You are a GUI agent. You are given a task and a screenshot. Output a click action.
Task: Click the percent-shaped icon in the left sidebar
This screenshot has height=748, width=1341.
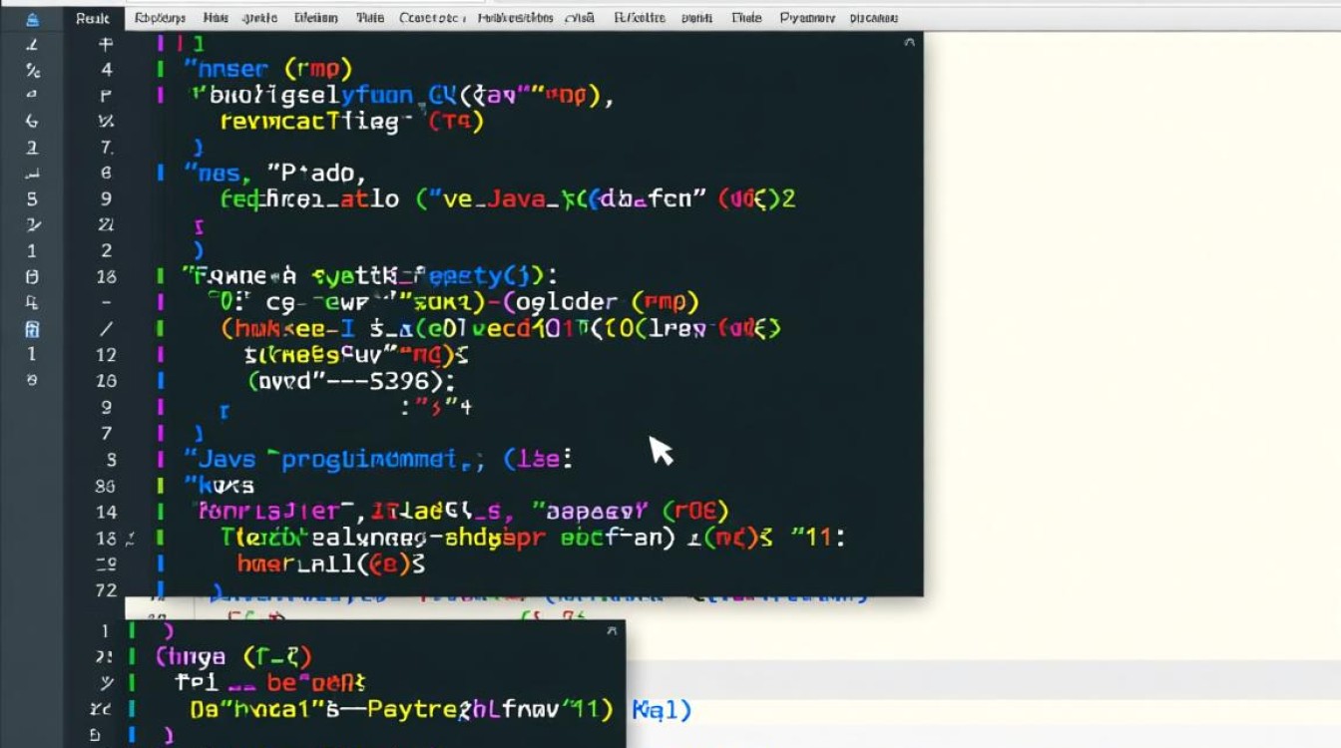tap(31, 70)
